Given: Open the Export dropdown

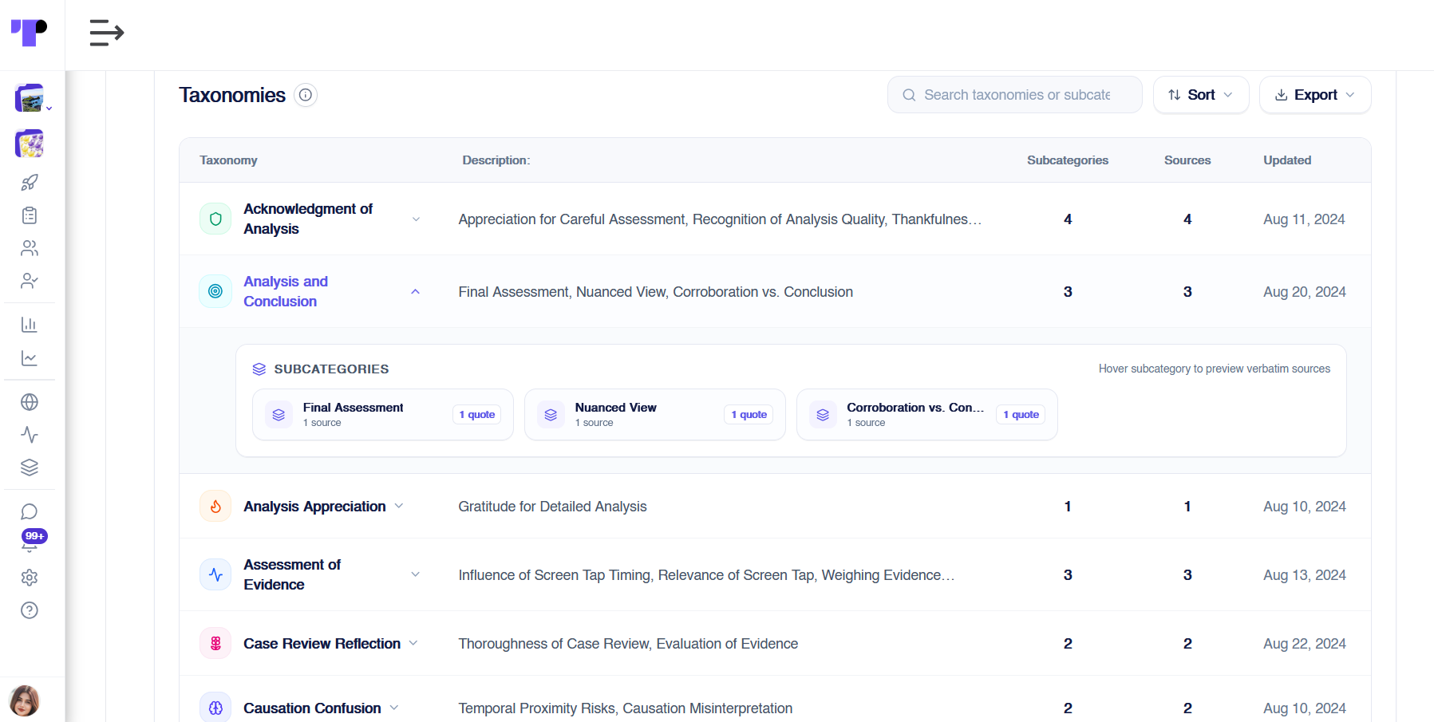Looking at the screenshot, I should (x=1314, y=95).
